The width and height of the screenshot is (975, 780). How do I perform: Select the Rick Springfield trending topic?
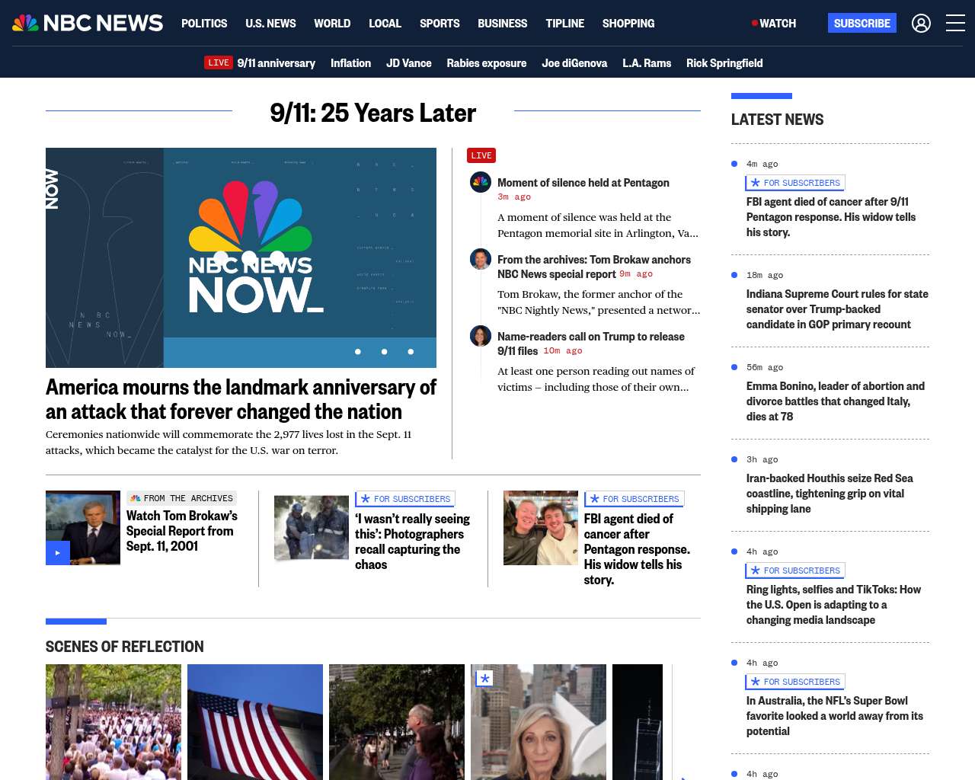coord(724,62)
